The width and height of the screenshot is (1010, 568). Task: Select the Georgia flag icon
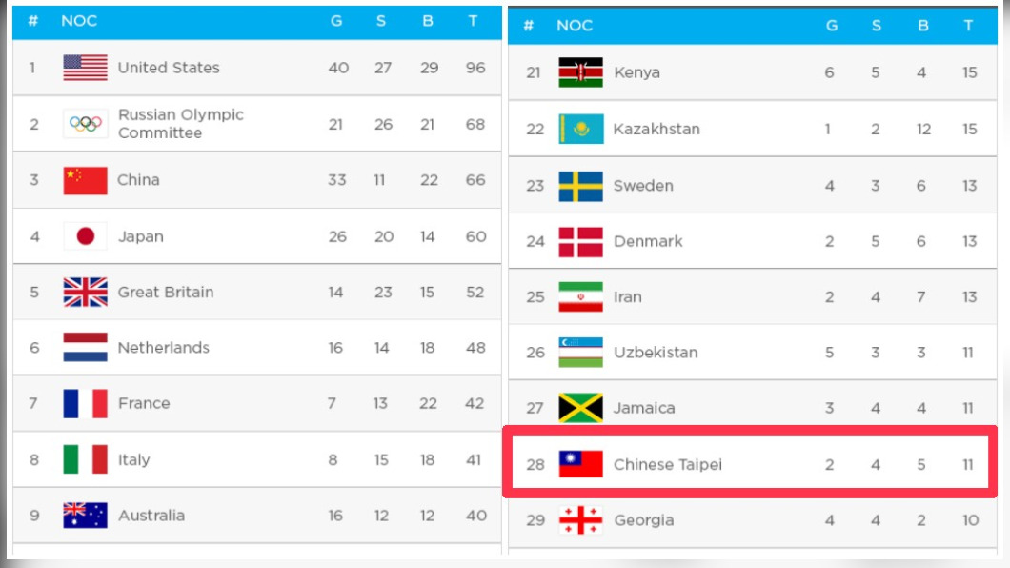click(580, 519)
